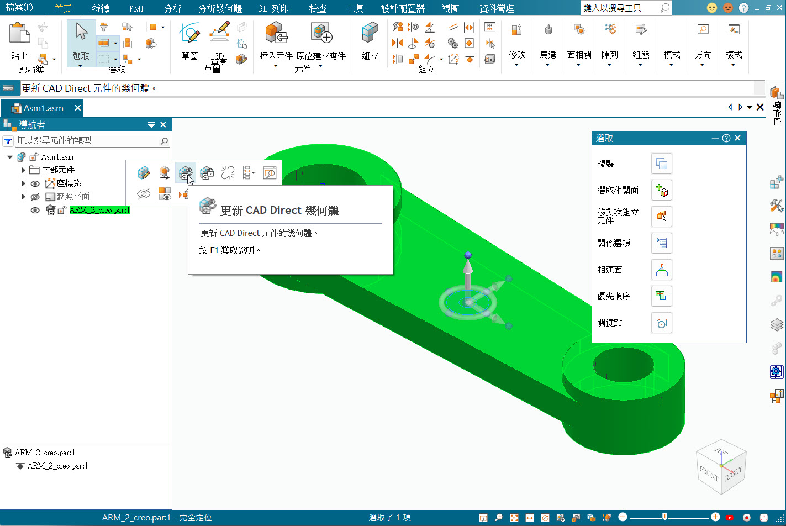Click Create Part In-Place (原位建立零件) icon
The image size is (786, 526).
click(321, 33)
